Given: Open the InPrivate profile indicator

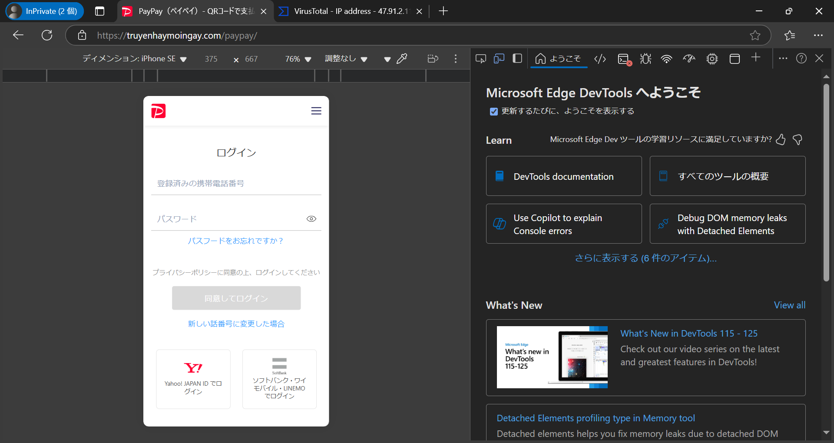Looking at the screenshot, I should coord(45,11).
